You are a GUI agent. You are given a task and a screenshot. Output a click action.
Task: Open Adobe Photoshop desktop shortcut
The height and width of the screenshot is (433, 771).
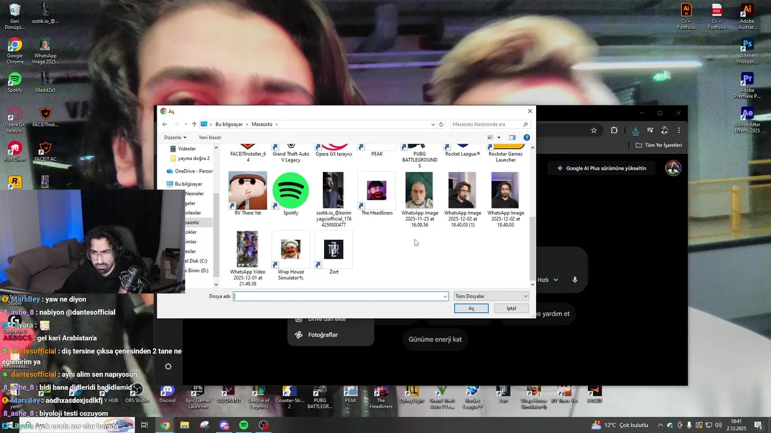point(747,52)
